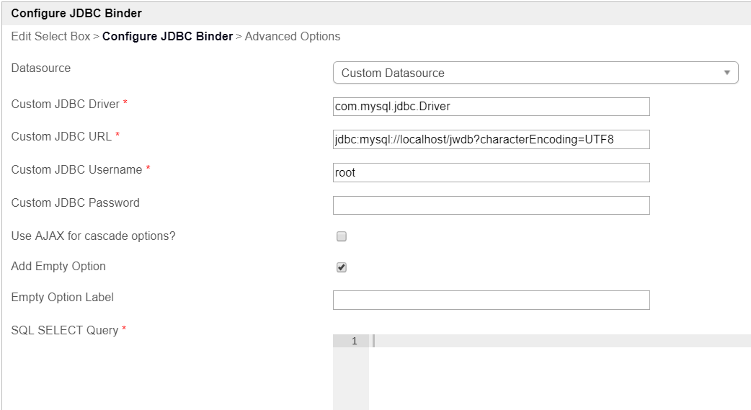Click the 'Custom JDBC Driver' field label
This screenshot has width=751, height=410.
66,104
